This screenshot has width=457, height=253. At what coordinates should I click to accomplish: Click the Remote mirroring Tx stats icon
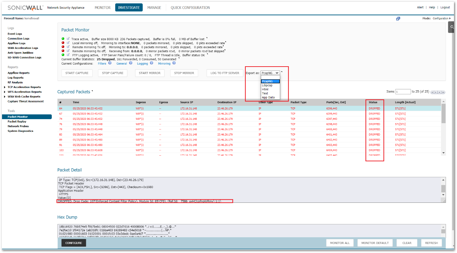68,47
